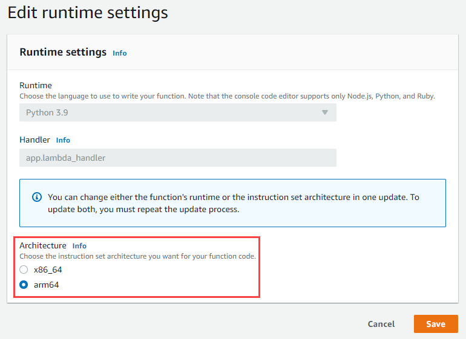Click the Handler field label

point(36,140)
